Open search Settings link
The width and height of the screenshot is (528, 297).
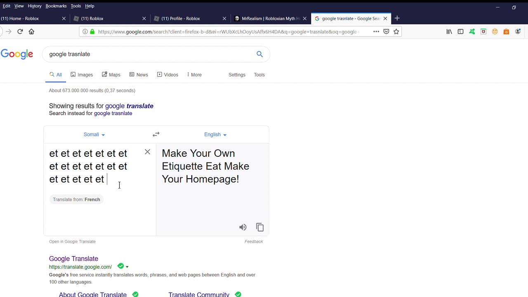tap(237, 75)
